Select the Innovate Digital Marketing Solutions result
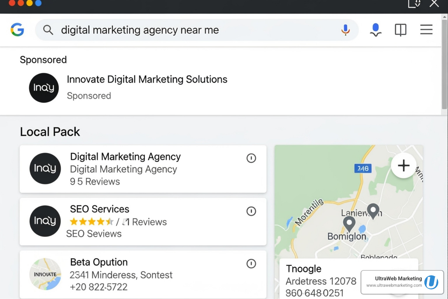Image resolution: width=448 pixels, height=299 pixels. (x=147, y=79)
